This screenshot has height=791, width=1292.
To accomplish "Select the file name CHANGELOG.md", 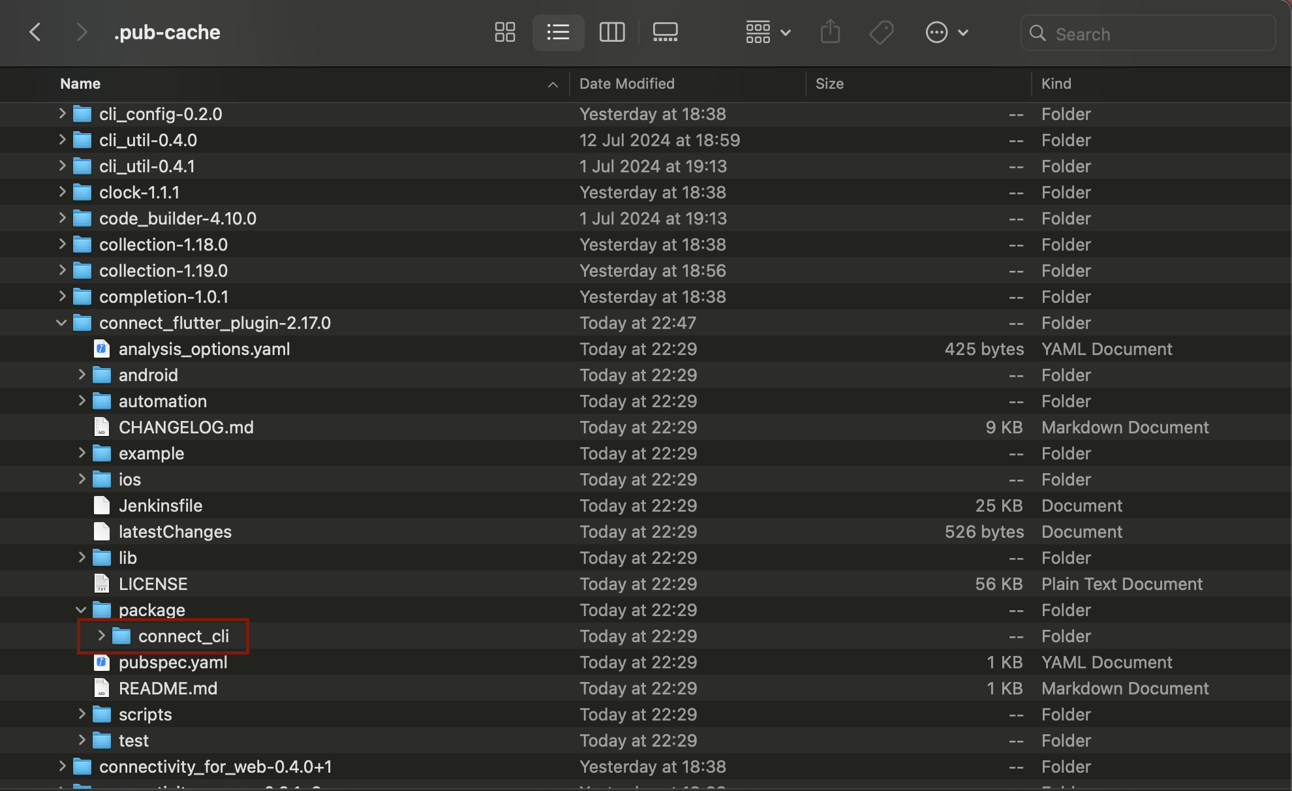I will coord(186,427).
